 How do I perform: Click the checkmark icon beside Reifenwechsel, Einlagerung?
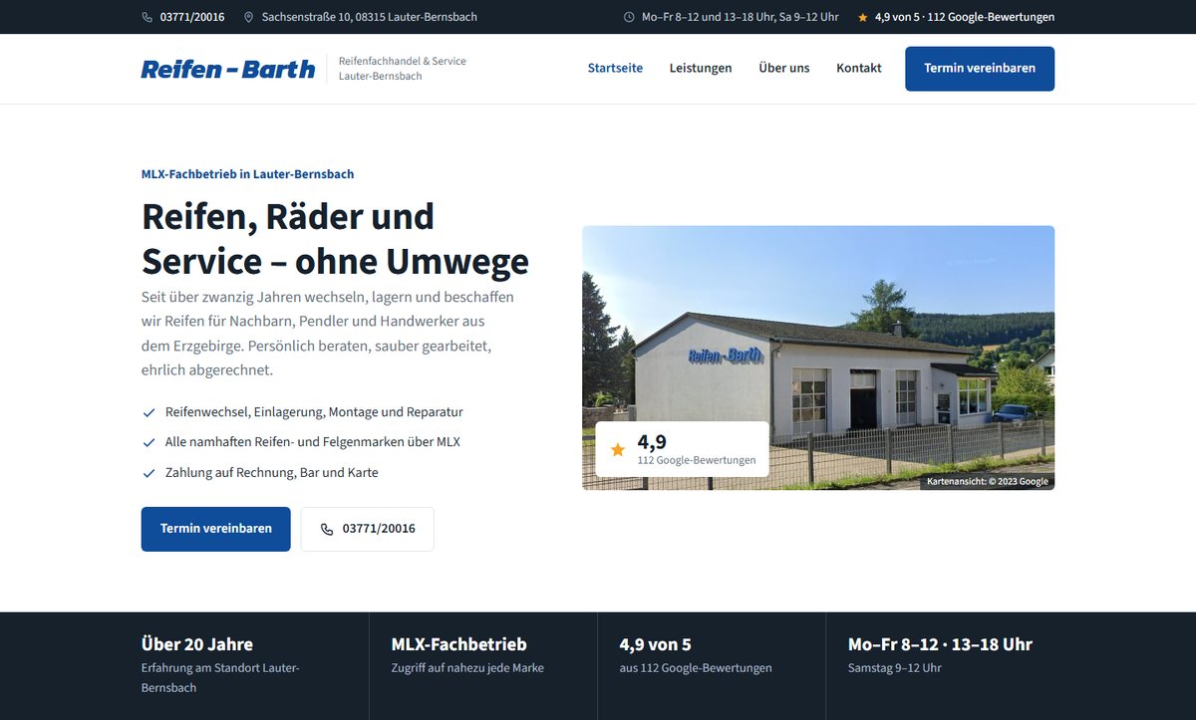click(149, 412)
